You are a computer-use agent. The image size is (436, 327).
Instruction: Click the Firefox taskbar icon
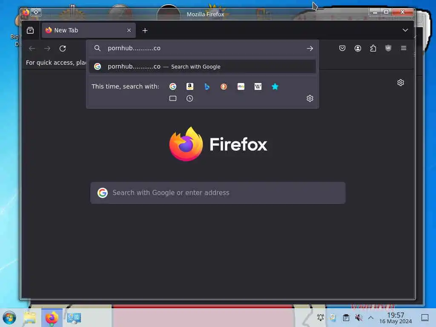coord(52,318)
